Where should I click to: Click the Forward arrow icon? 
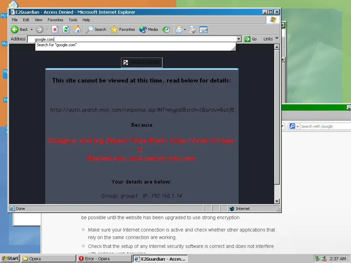coord(39,29)
